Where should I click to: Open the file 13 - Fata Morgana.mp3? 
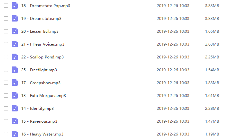pyautogui.click(x=43, y=96)
